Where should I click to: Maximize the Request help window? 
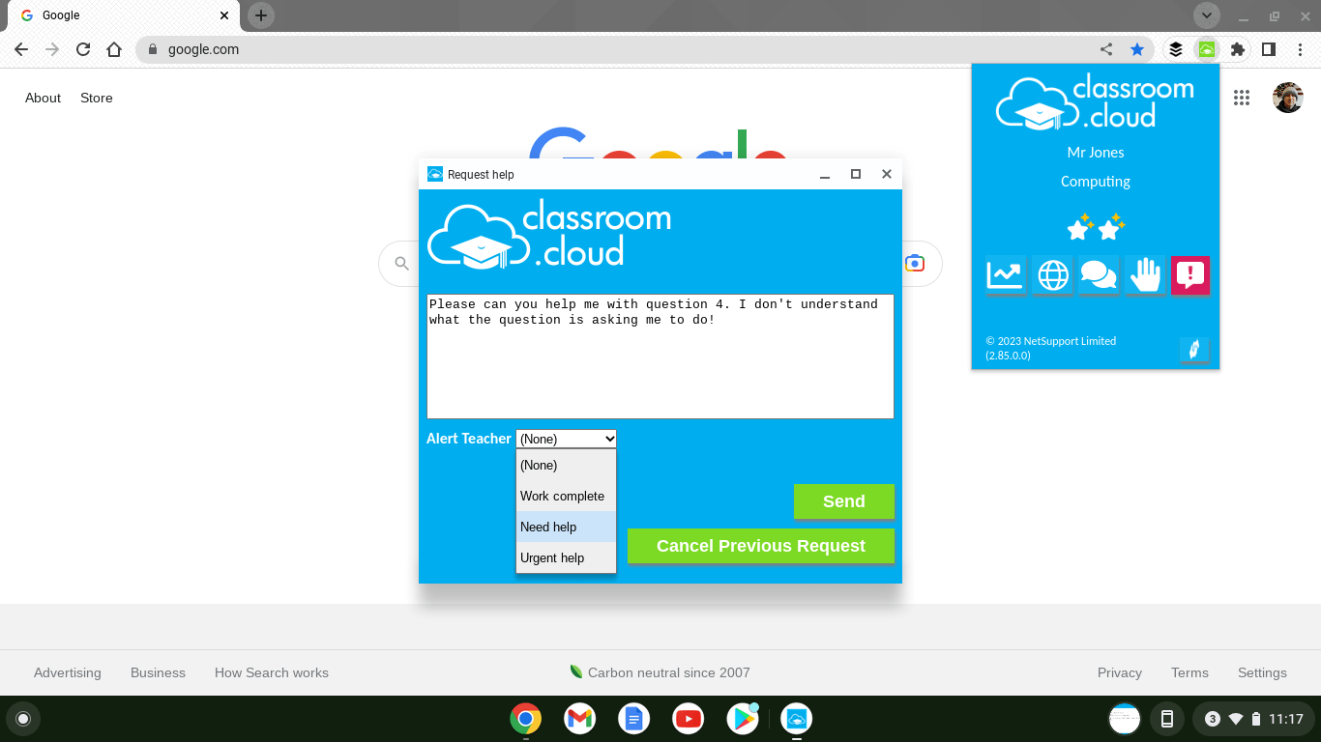coord(856,175)
